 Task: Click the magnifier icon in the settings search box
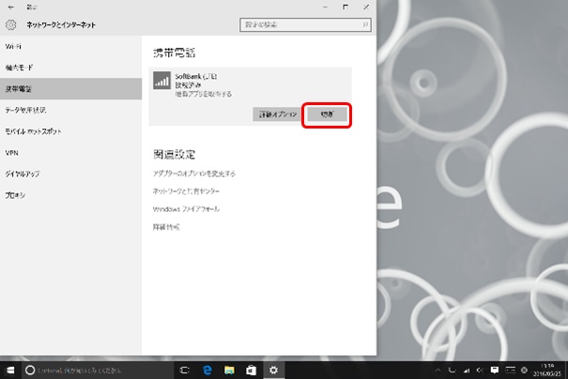point(365,24)
